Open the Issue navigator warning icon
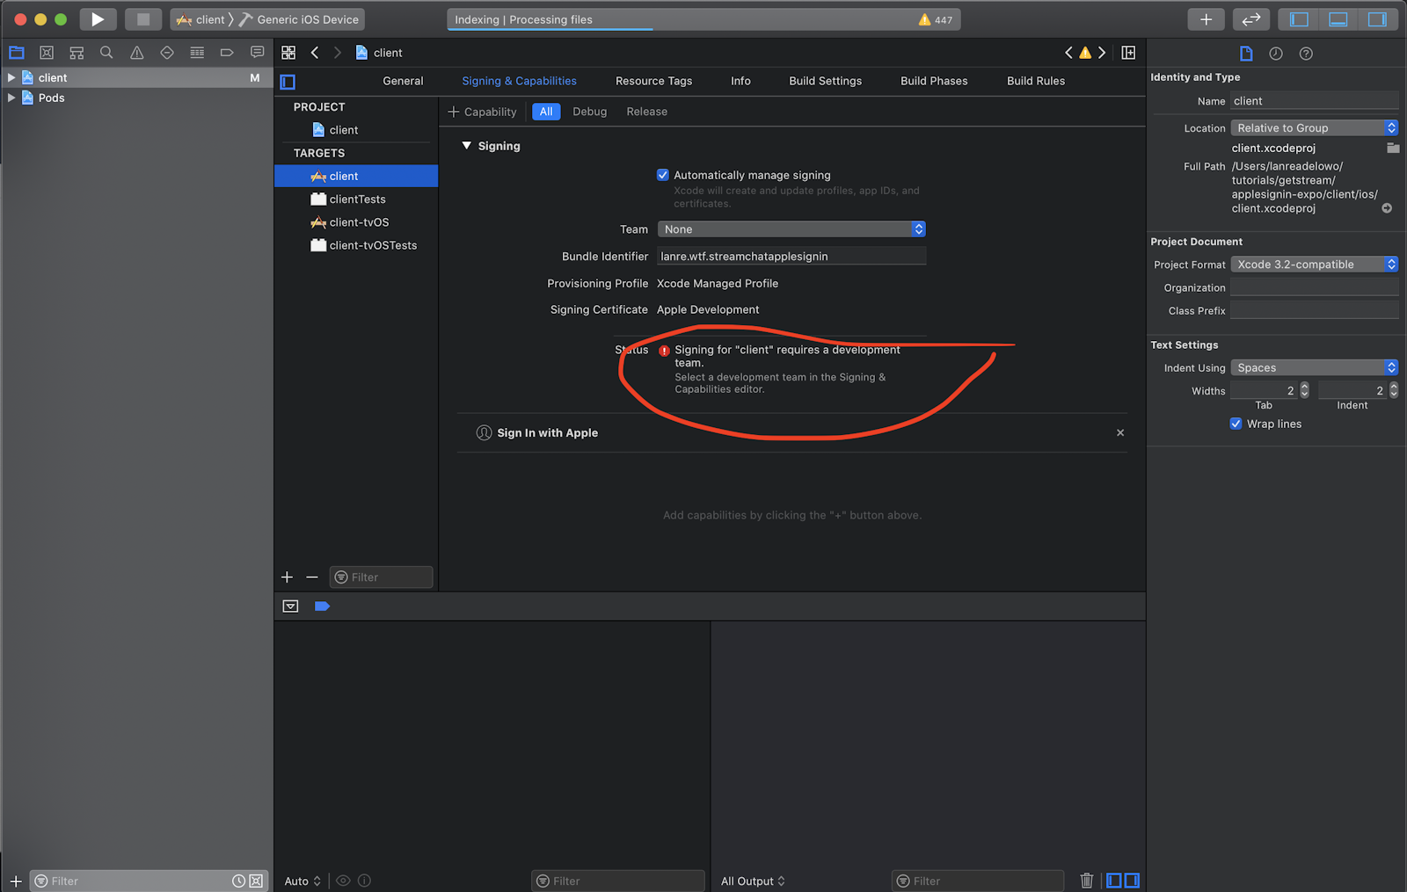The height and width of the screenshot is (892, 1407). click(x=137, y=53)
